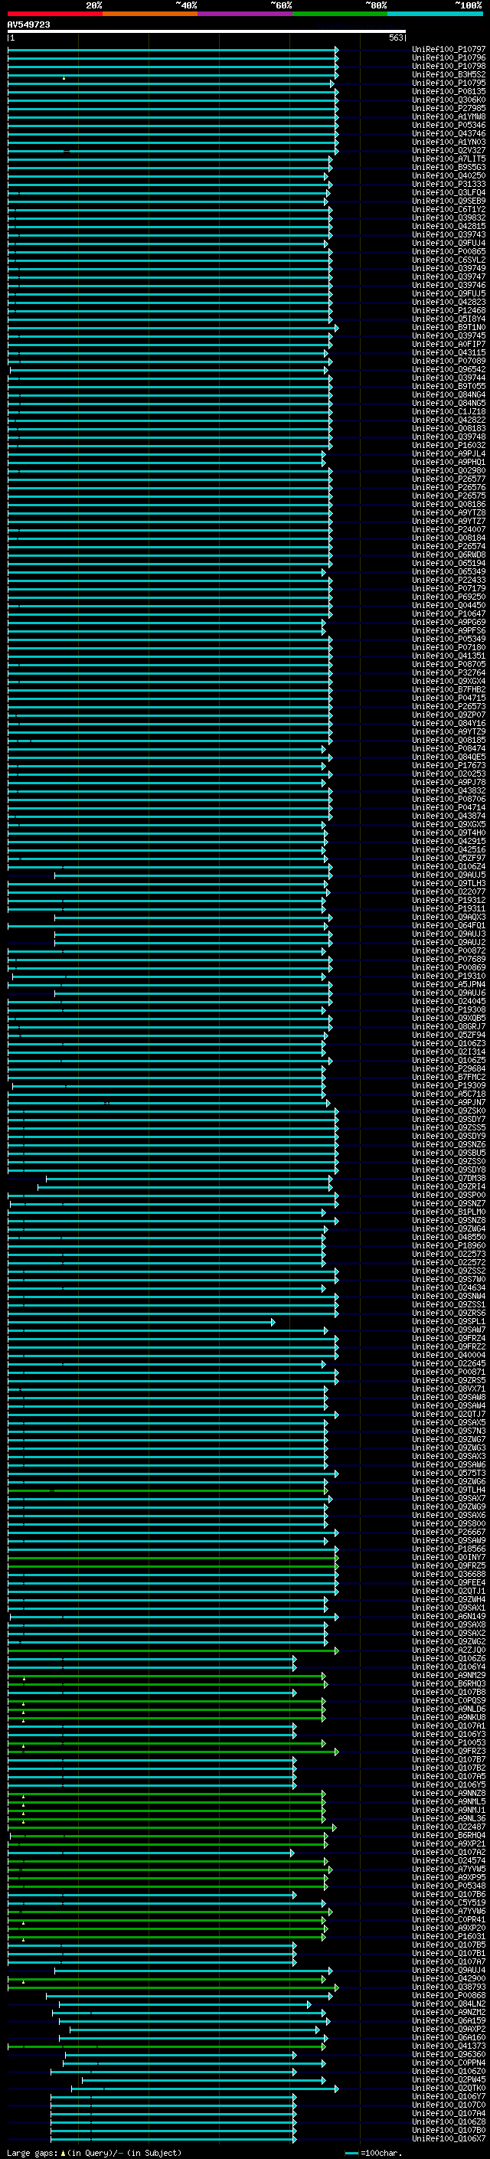Open hit UniRef100_Q107B8
Screen dimensions: 490x2159
click(448, 1691)
